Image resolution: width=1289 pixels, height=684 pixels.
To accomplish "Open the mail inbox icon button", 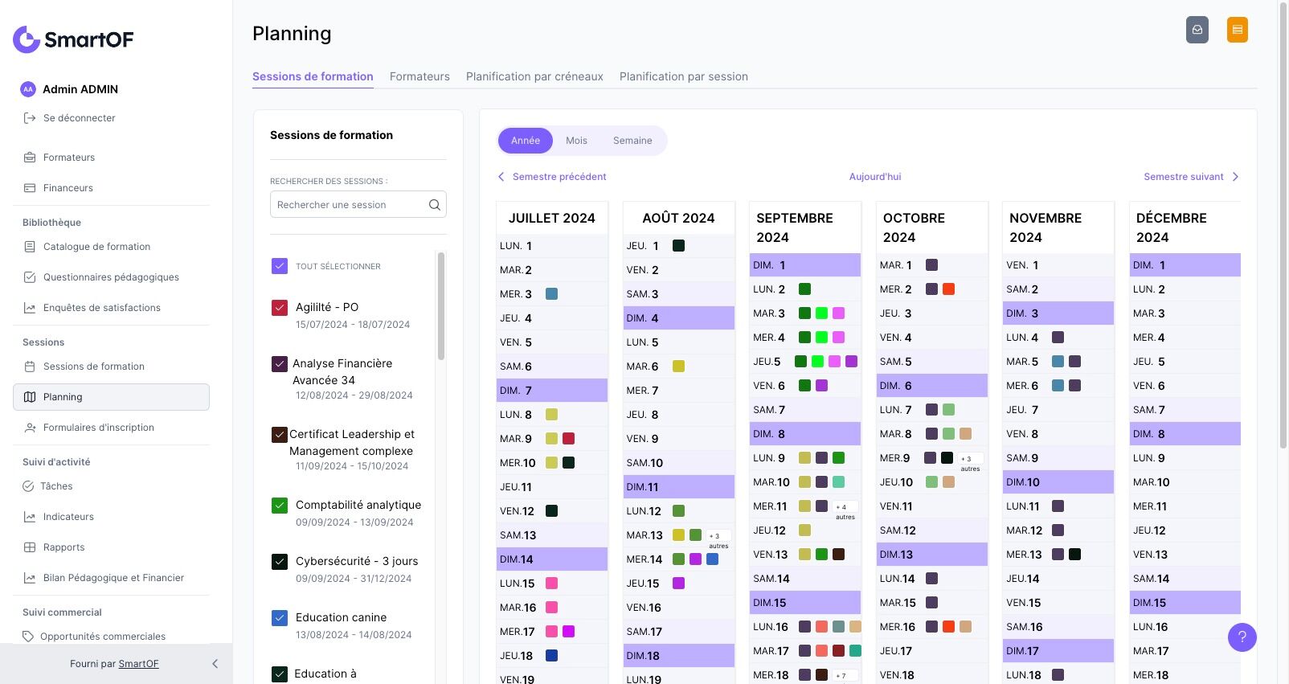I will pyautogui.click(x=1197, y=30).
